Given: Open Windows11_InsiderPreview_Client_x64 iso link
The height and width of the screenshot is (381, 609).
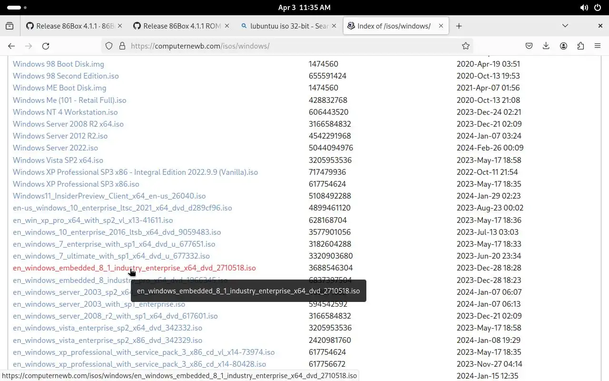Looking at the screenshot, I should [109, 196].
